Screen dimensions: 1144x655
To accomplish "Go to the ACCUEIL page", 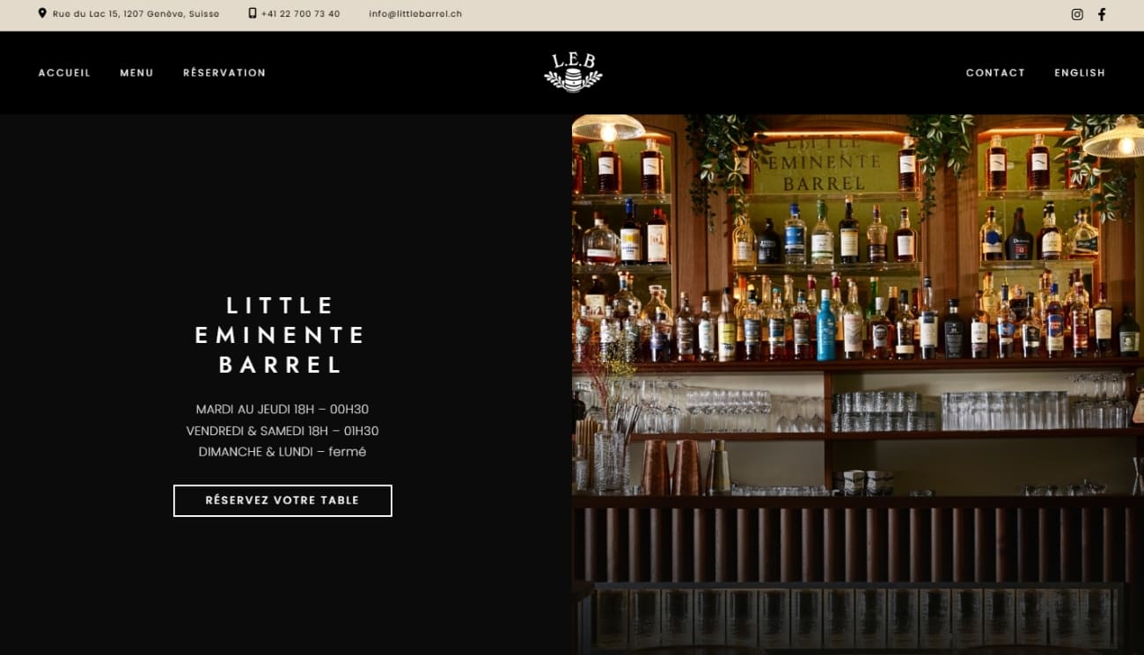I will click(64, 73).
